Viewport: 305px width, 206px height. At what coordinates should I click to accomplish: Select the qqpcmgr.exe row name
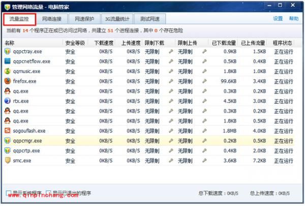tap(27, 141)
